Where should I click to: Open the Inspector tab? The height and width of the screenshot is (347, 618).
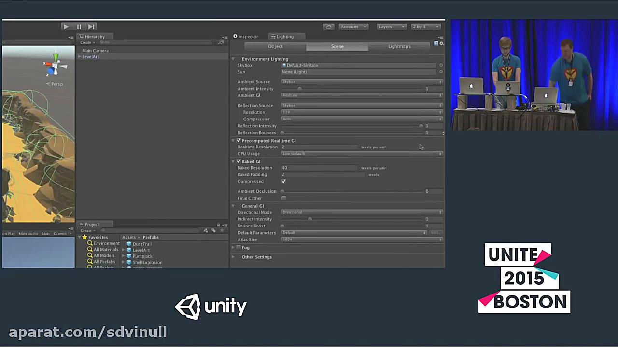[248, 36]
